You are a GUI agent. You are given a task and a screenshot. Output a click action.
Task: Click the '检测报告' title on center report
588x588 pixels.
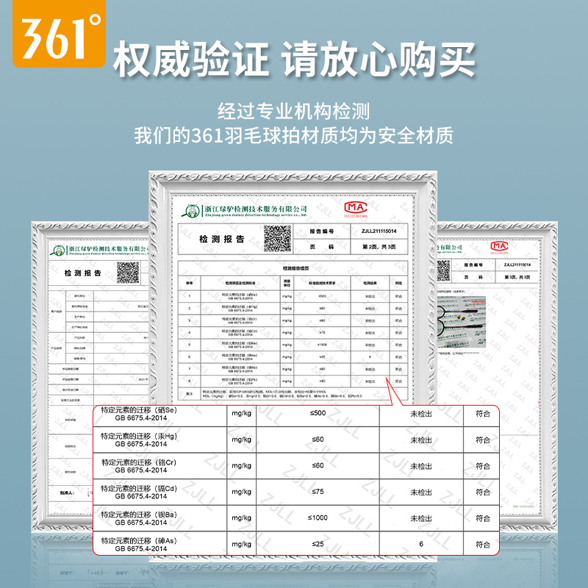pyautogui.click(x=222, y=239)
